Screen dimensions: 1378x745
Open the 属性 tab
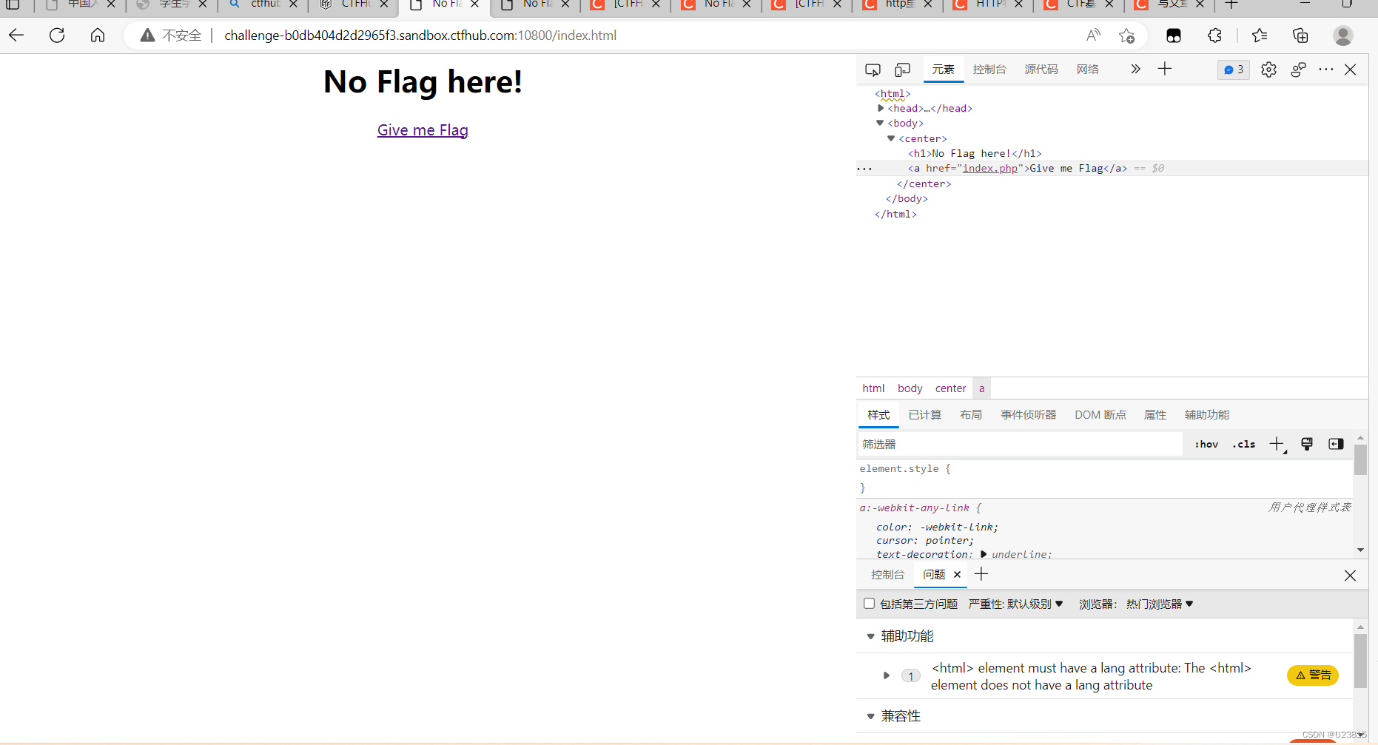(x=1155, y=415)
